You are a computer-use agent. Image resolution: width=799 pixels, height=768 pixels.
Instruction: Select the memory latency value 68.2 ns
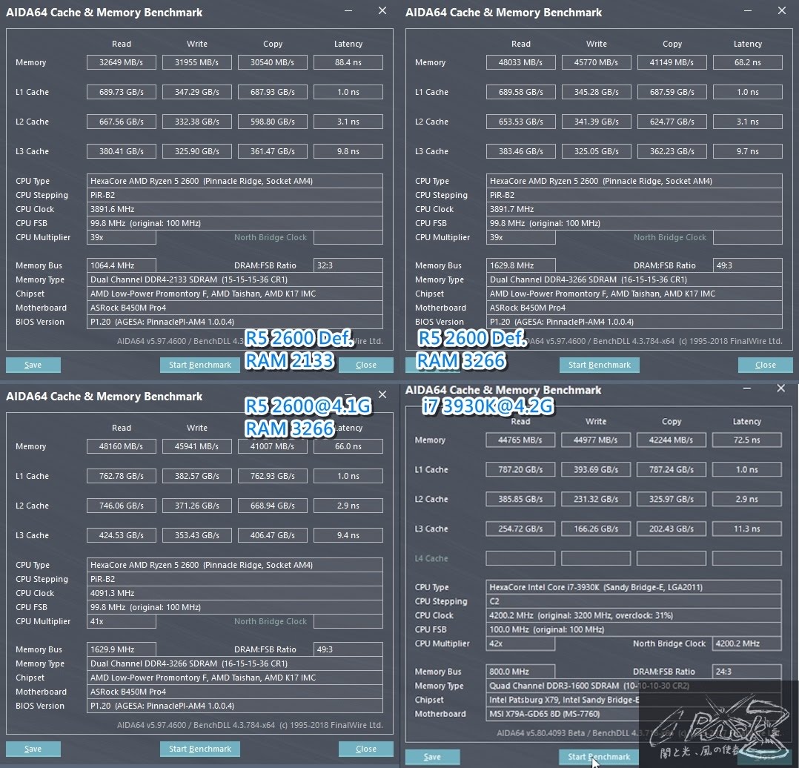(748, 62)
